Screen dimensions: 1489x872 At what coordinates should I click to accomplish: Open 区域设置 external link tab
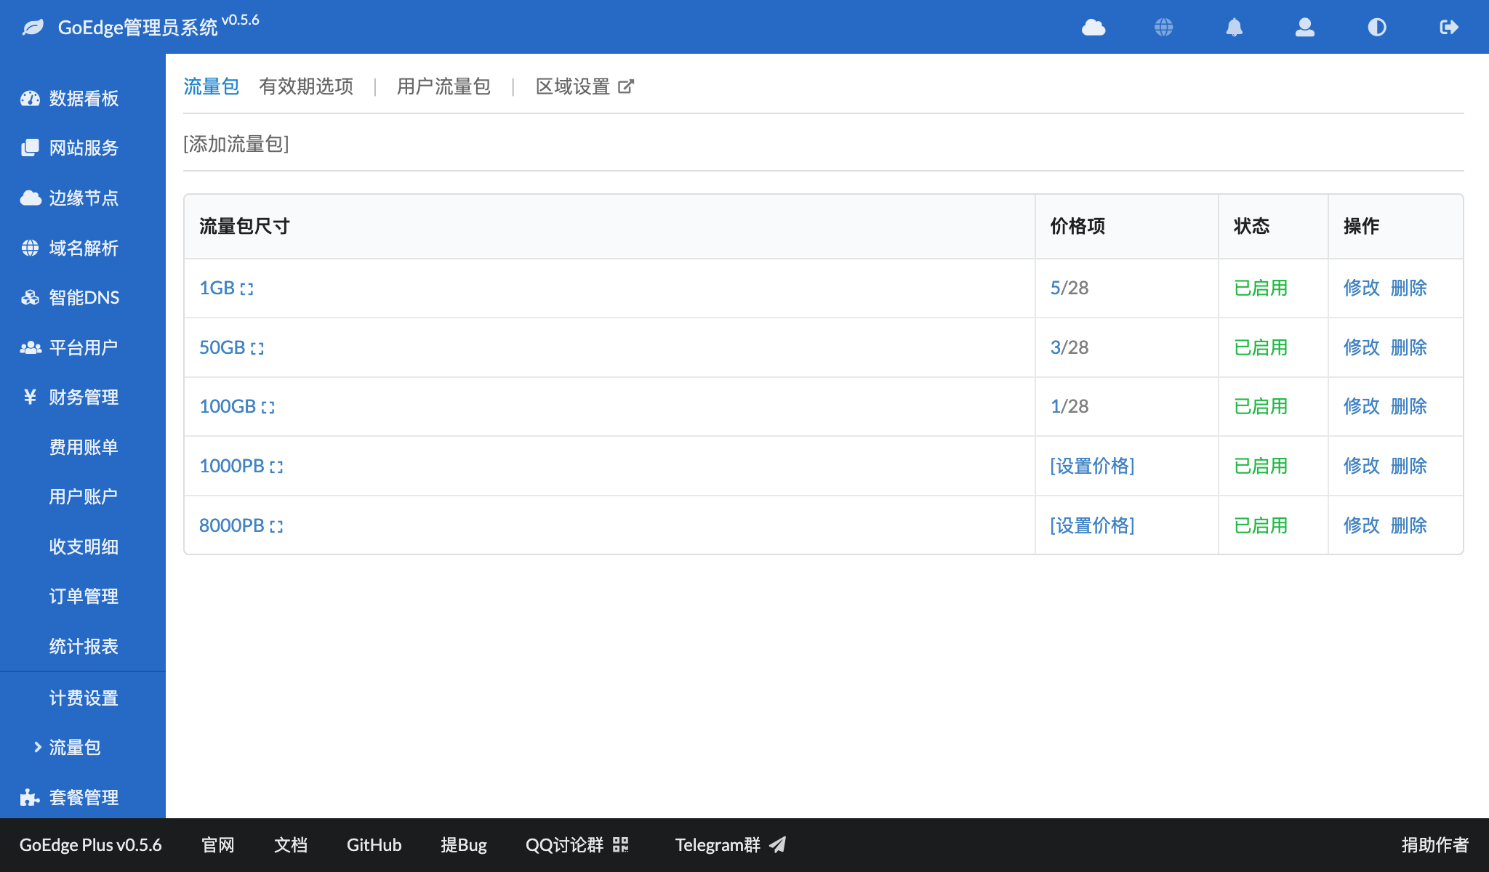point(585,86)
